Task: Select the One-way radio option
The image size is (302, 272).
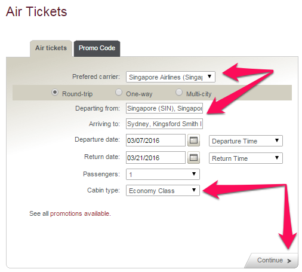Action: (119, 92)
